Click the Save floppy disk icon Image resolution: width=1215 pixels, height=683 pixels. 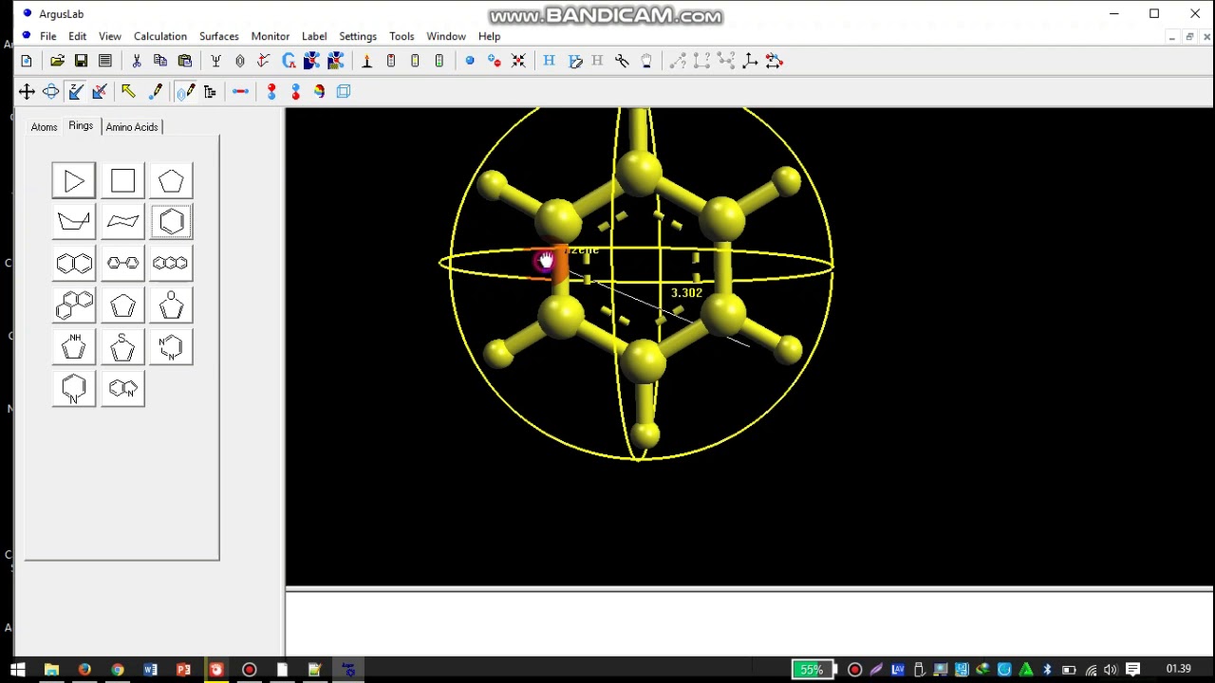point(82,61)
